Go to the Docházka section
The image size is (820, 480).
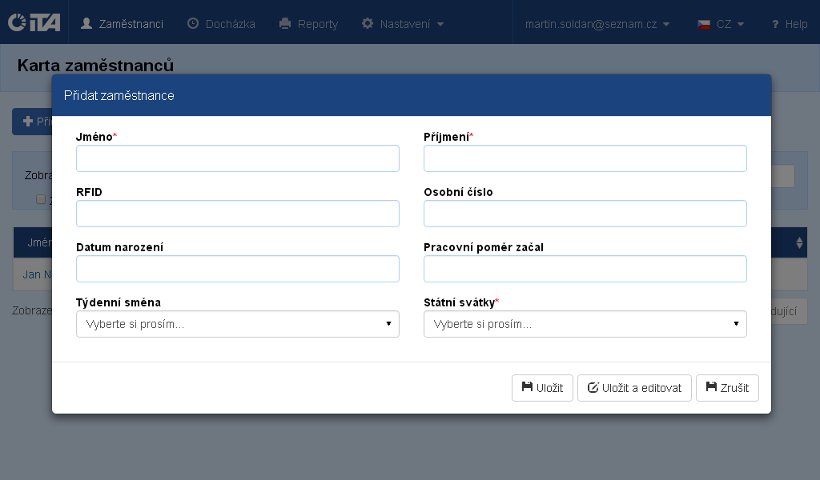[x=221, y=24]
